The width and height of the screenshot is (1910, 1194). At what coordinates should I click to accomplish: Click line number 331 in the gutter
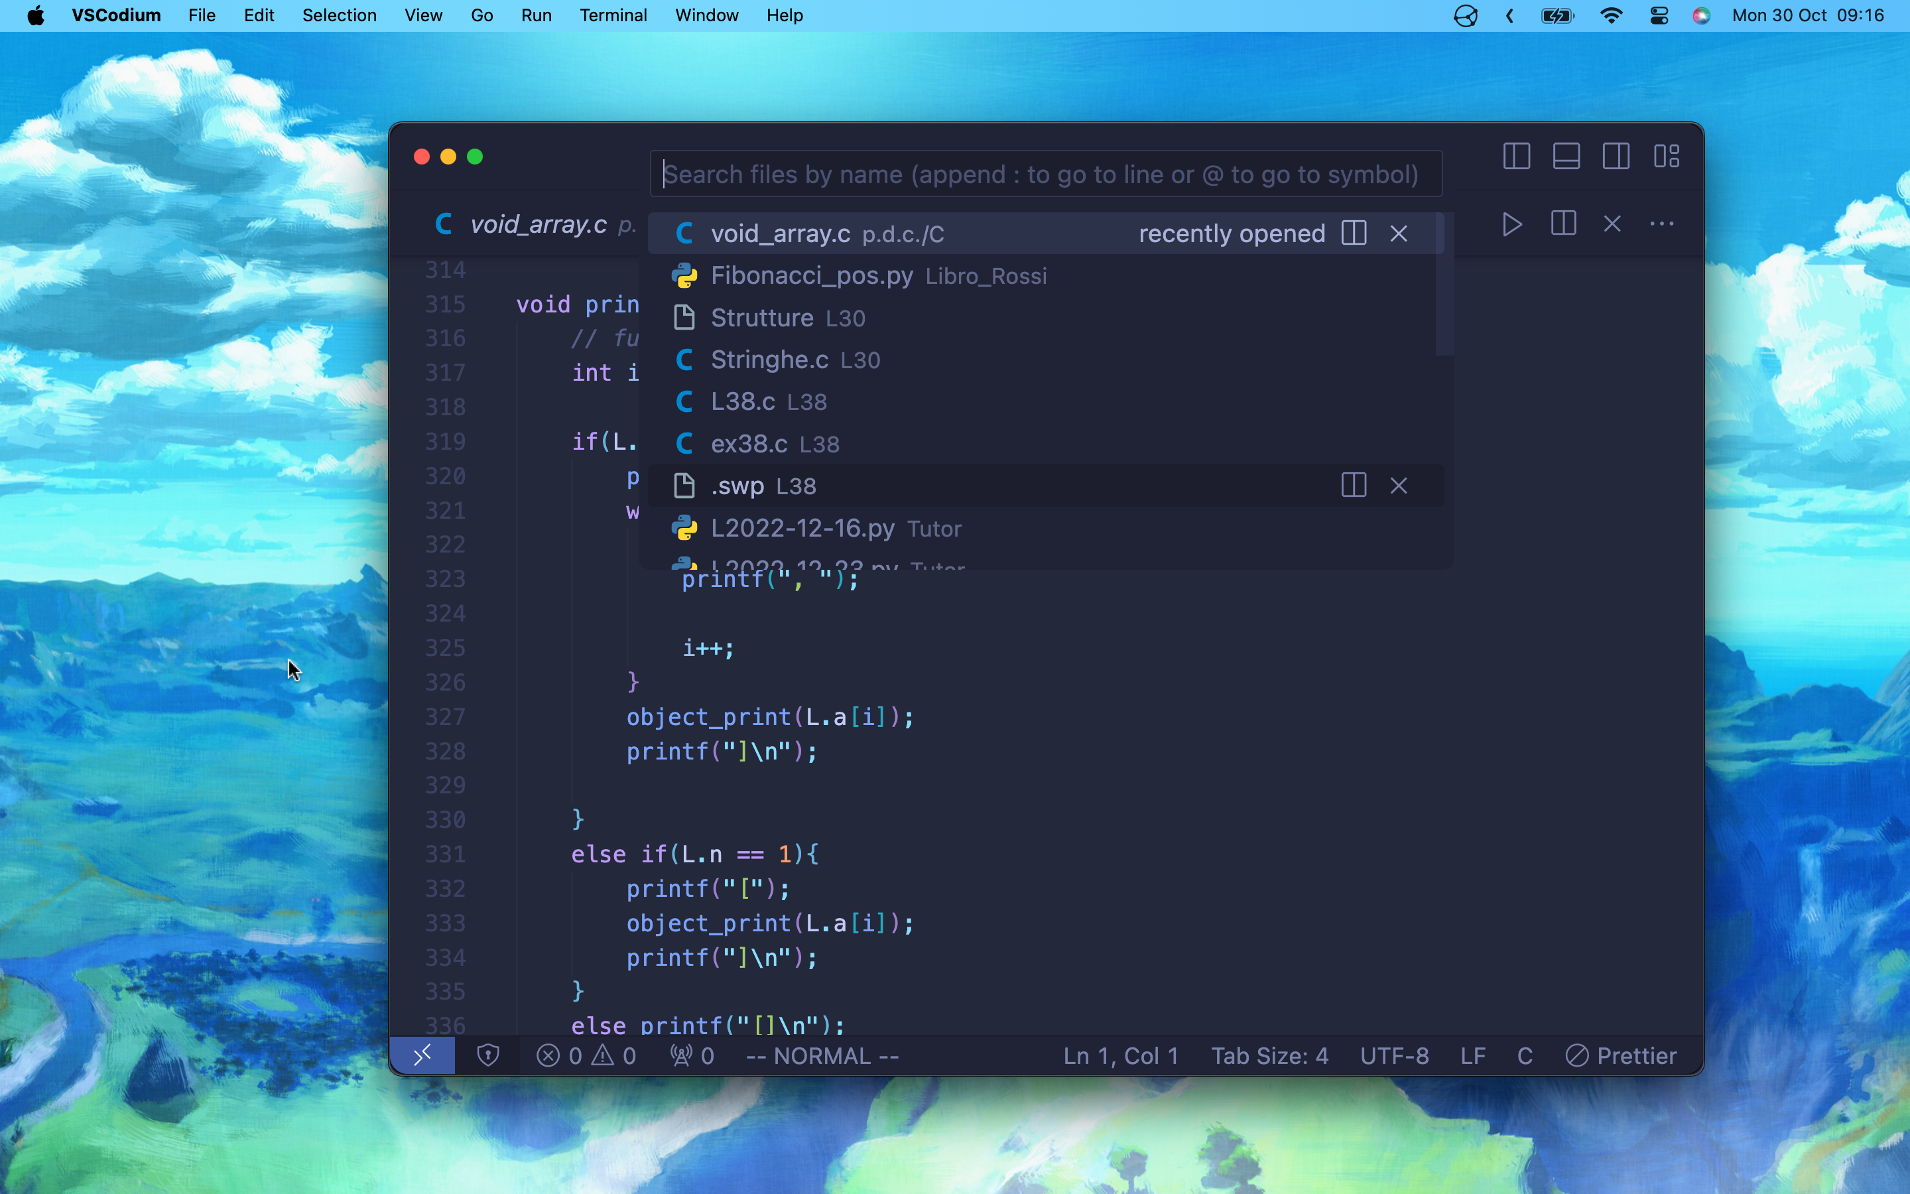click(x=446, y=854)
